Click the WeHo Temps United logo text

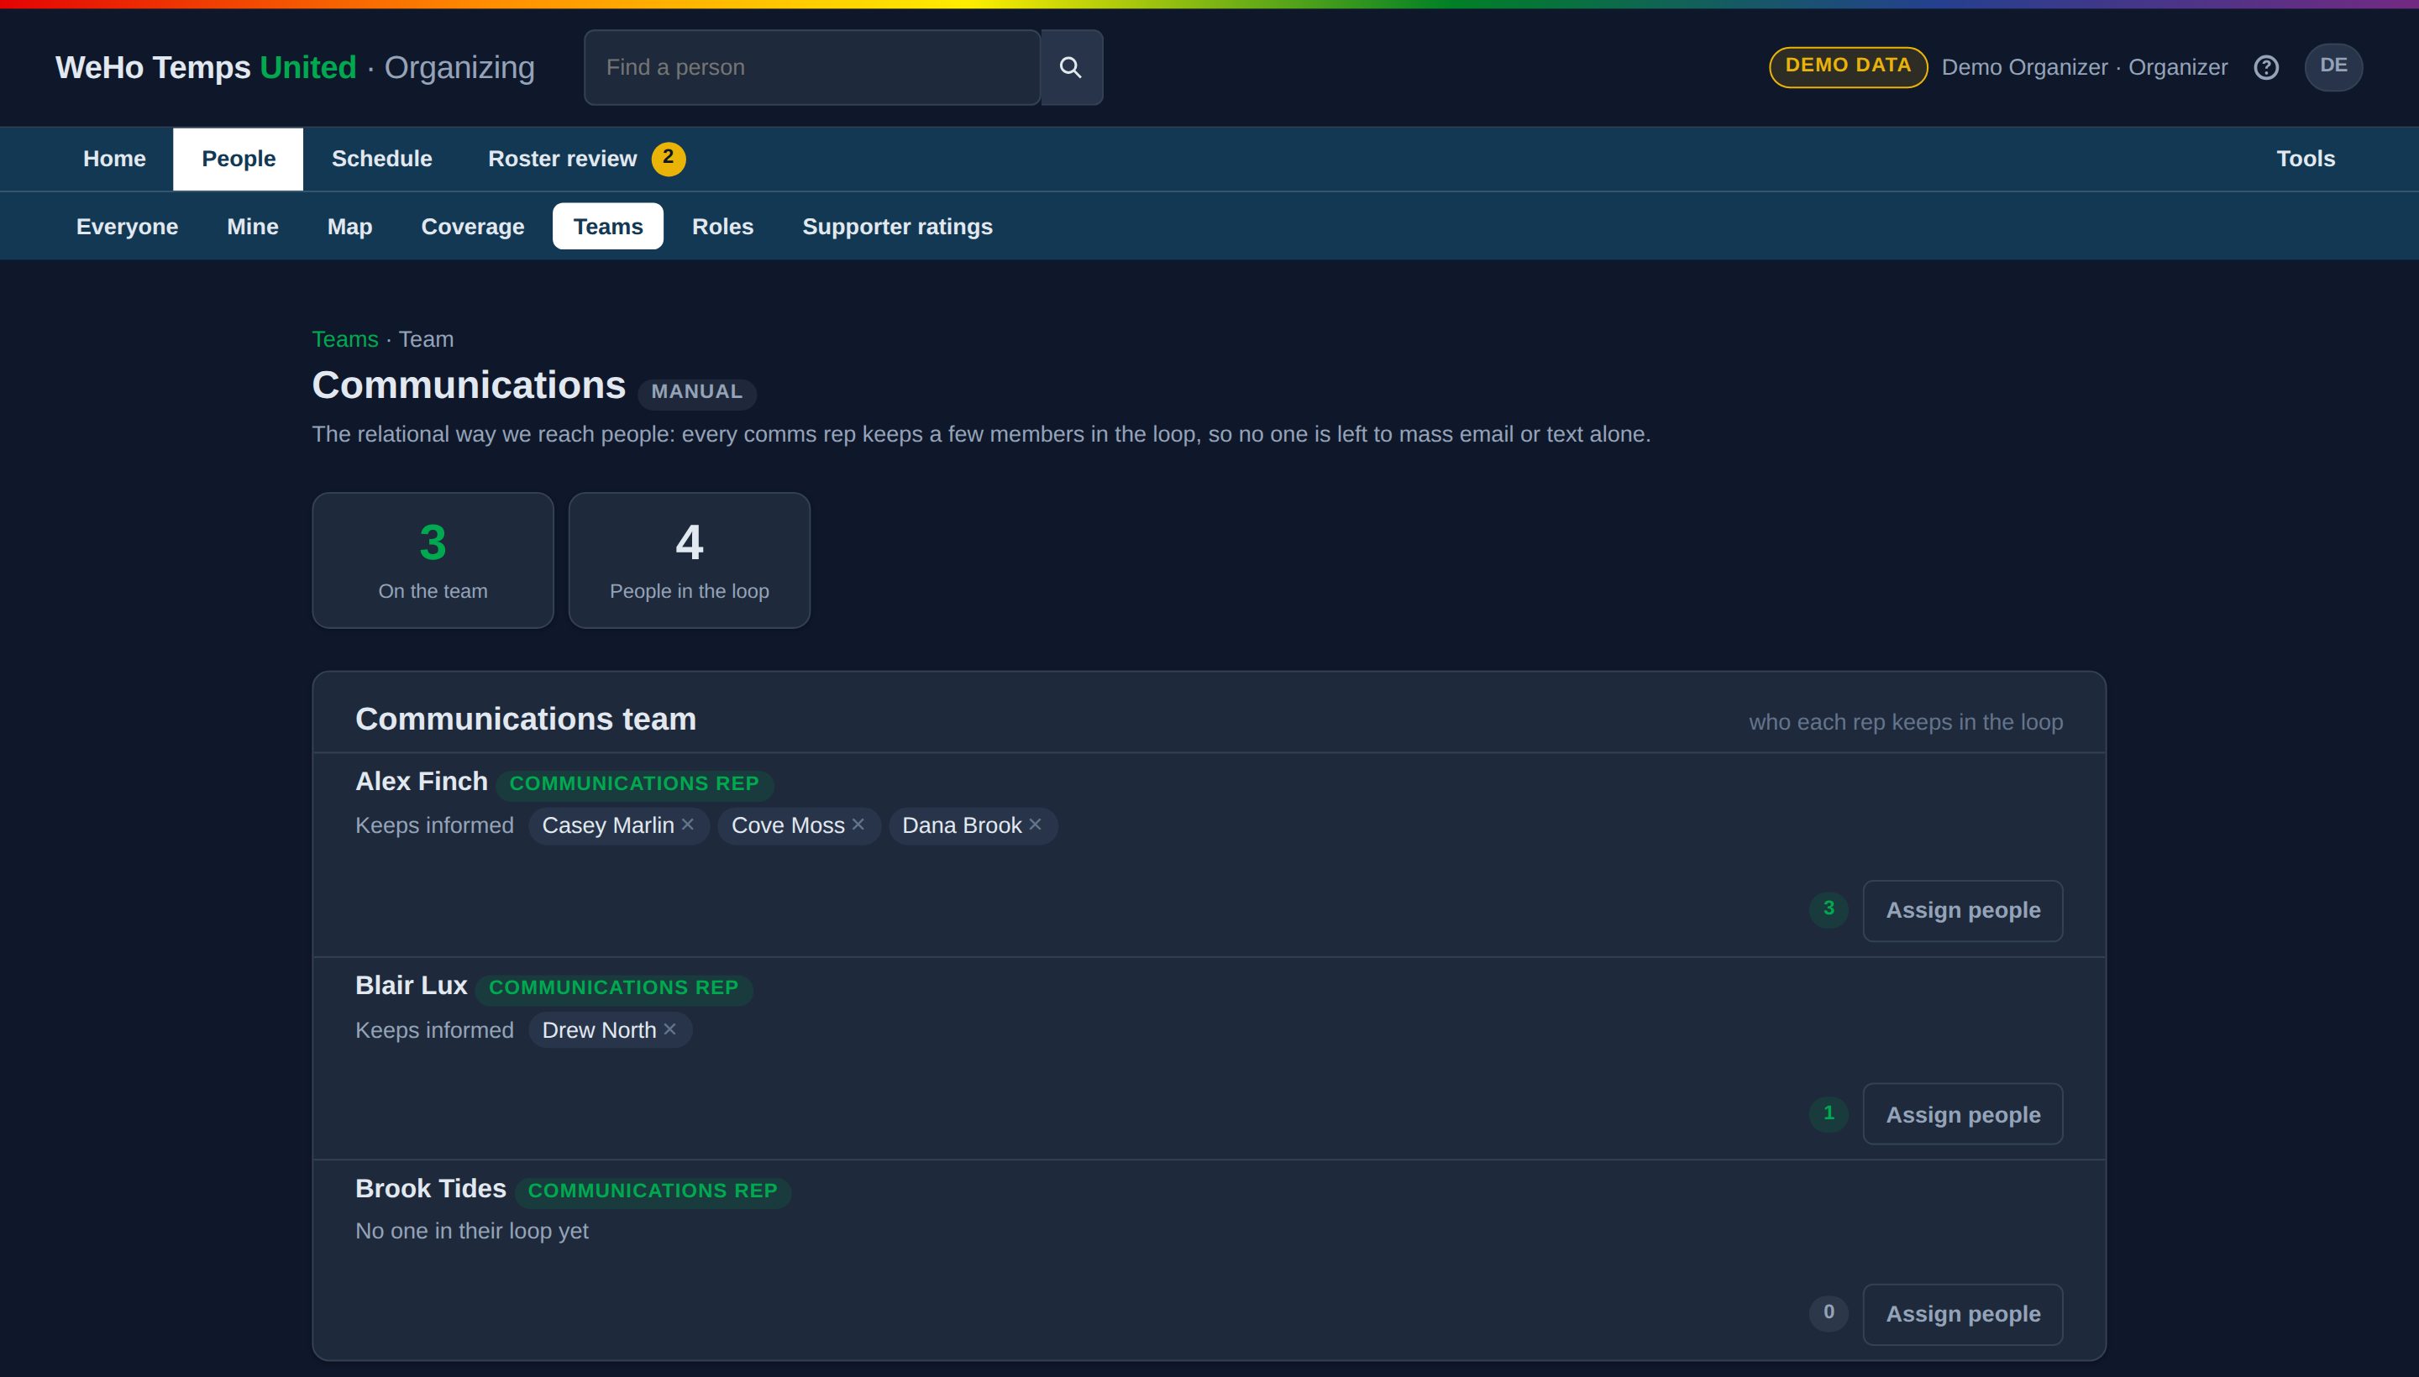207,67
